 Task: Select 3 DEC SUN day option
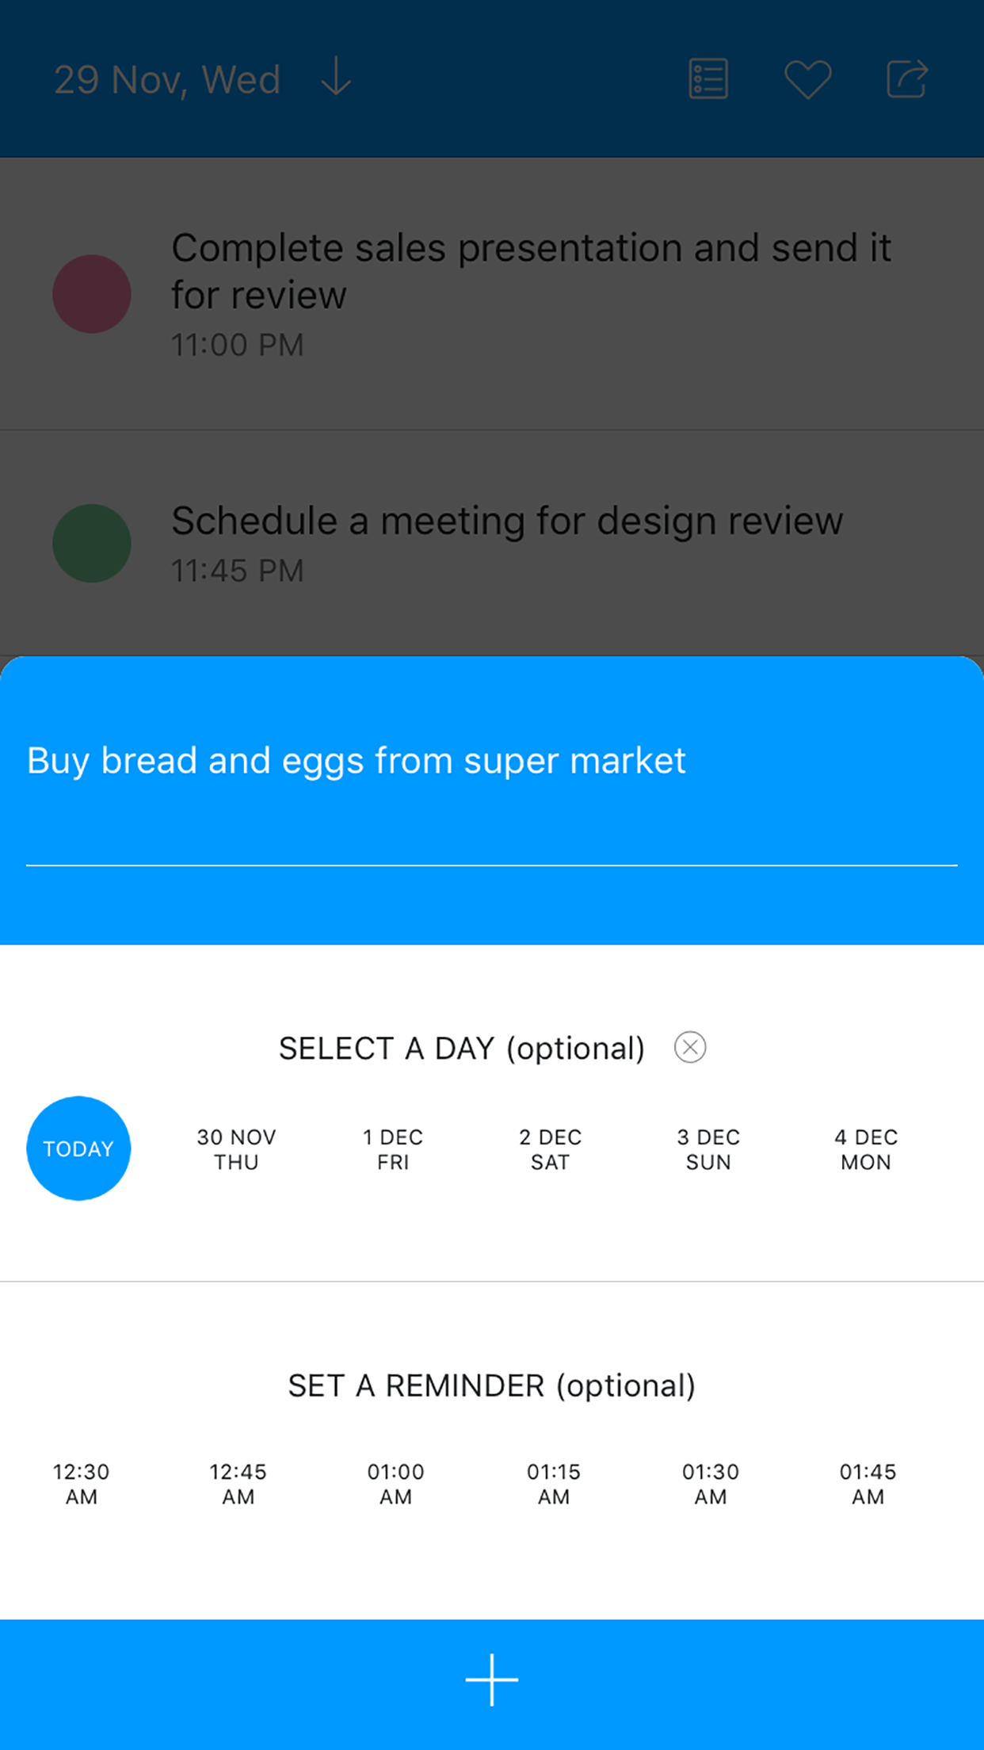point(708,1149)
